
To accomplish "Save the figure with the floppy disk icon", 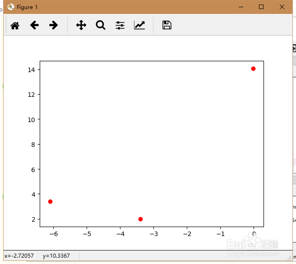I will point(167,25).
